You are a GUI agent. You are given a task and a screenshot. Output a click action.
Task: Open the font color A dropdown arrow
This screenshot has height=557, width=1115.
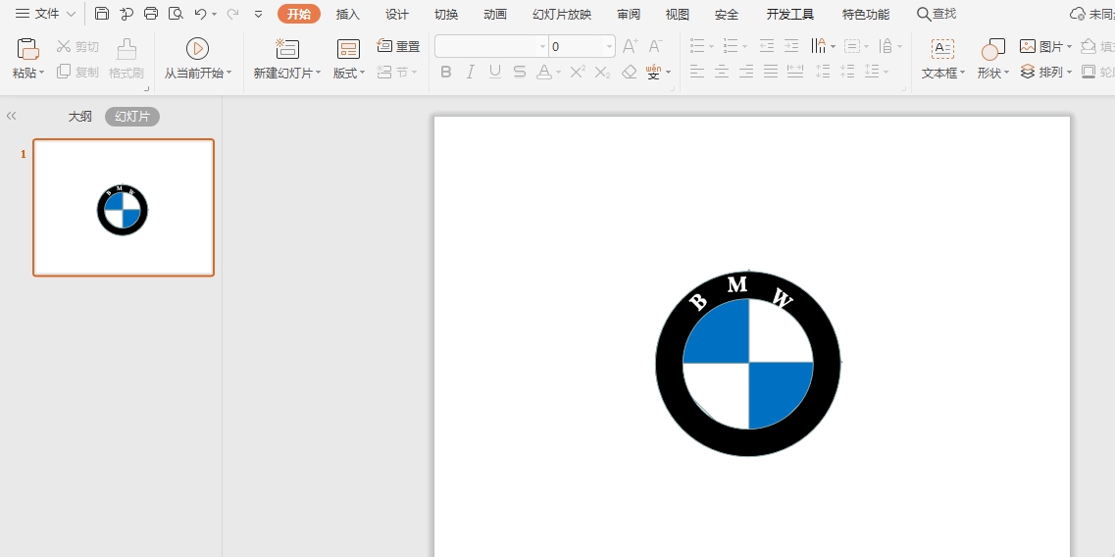pos(558,73)
